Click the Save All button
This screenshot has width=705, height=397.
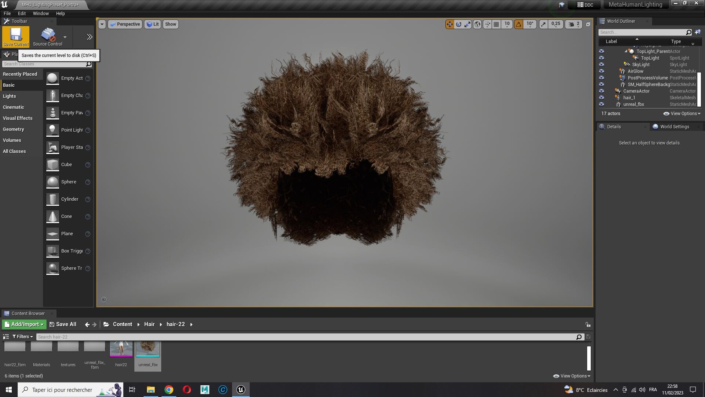coord(63,324)
